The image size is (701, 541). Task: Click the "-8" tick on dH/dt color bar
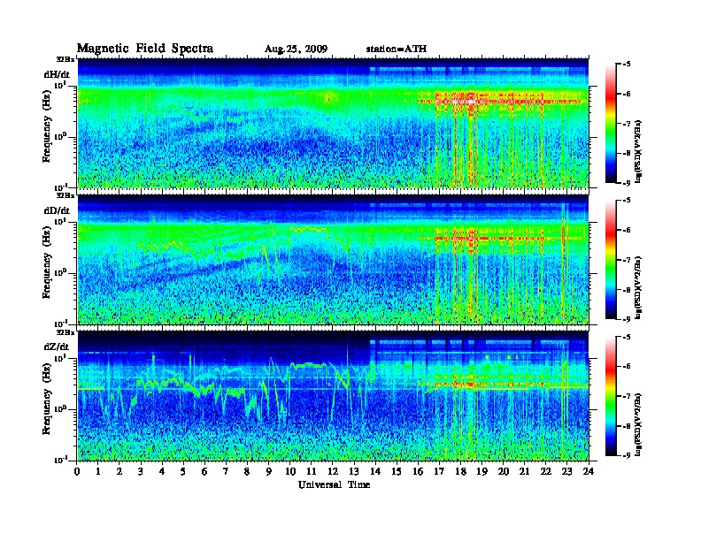[x=627, y=153]
